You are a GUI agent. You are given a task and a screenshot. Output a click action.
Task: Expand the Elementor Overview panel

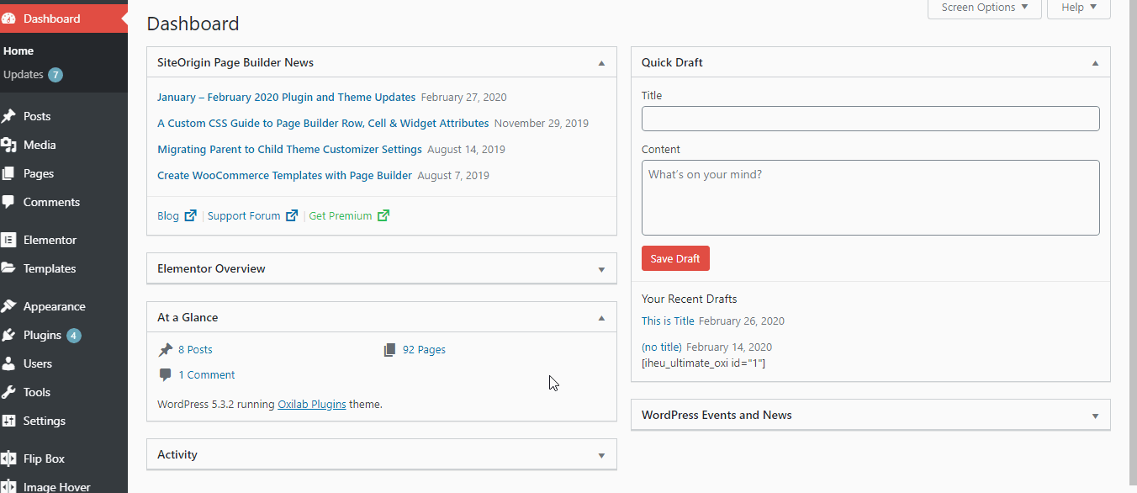[x=601, y=269]
